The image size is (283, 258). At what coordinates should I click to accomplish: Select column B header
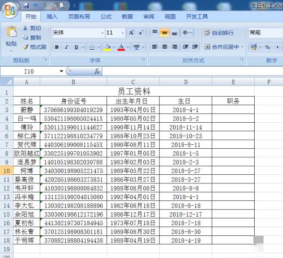click(73, 82)
